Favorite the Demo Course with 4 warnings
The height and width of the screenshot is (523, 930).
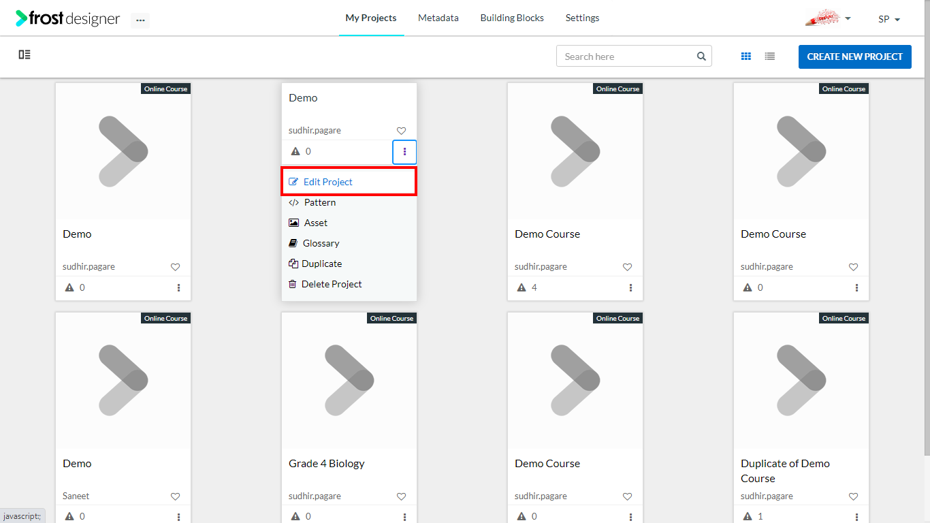point(627,267)
